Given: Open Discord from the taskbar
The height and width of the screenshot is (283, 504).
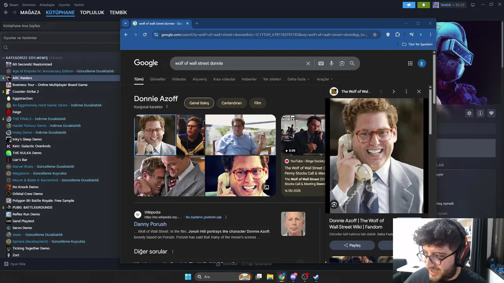Looking at the screenshot, I should tap(293, 277).
